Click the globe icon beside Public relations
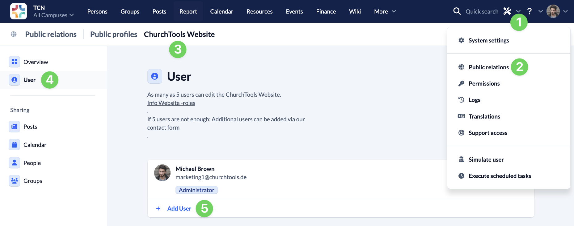 pyautogui.click(x=14, y=34)
